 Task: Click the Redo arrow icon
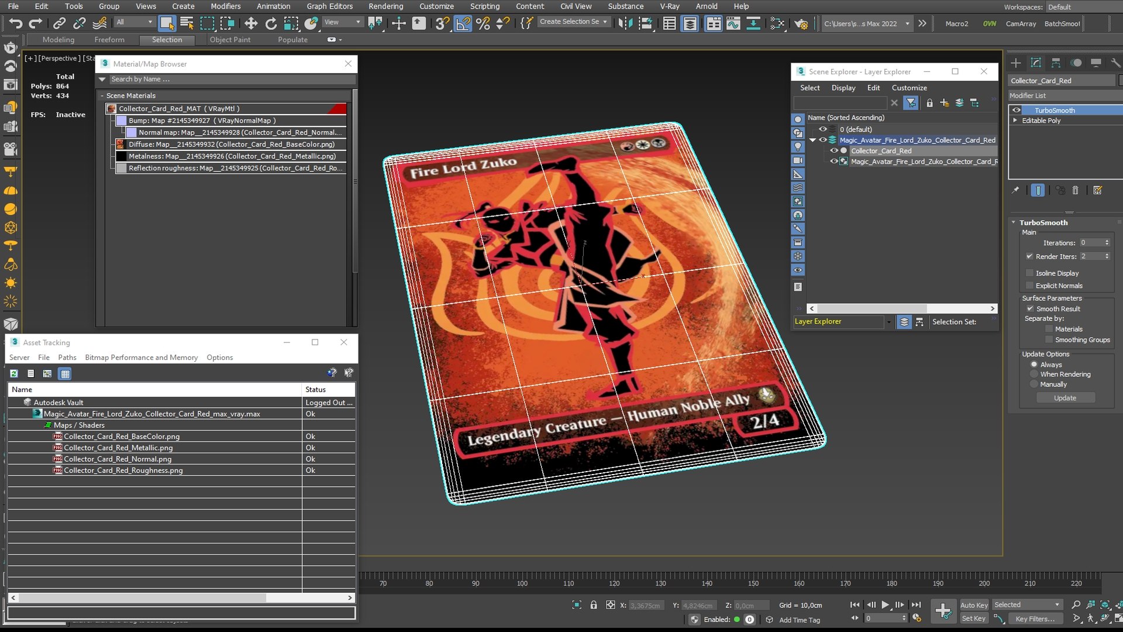pyautogui.click(x=36, y=23)
